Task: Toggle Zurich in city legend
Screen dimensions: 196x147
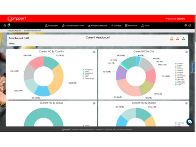Action: click(x=178, y=85)
